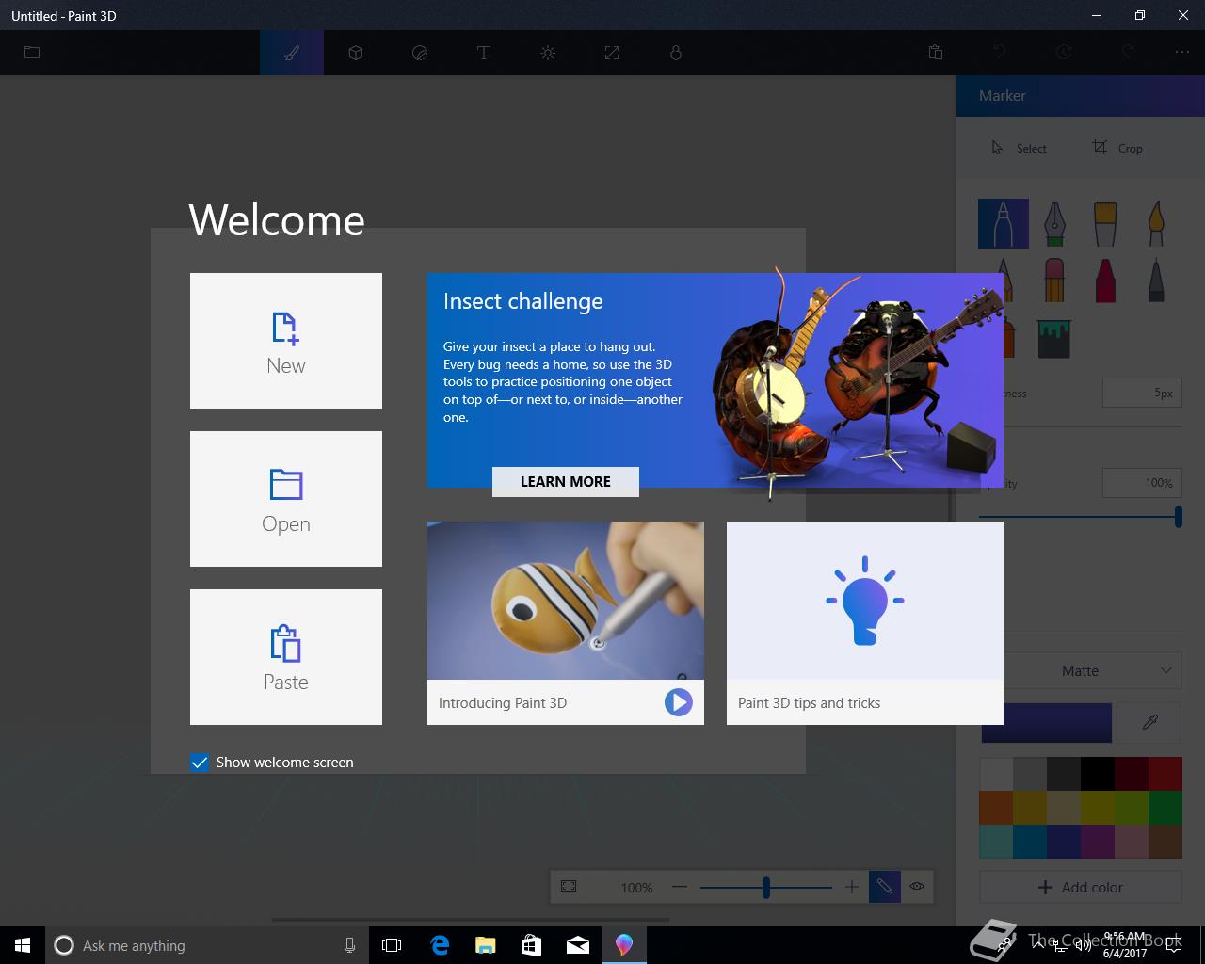Select the Art tools brush tab

tap(292, 53)
